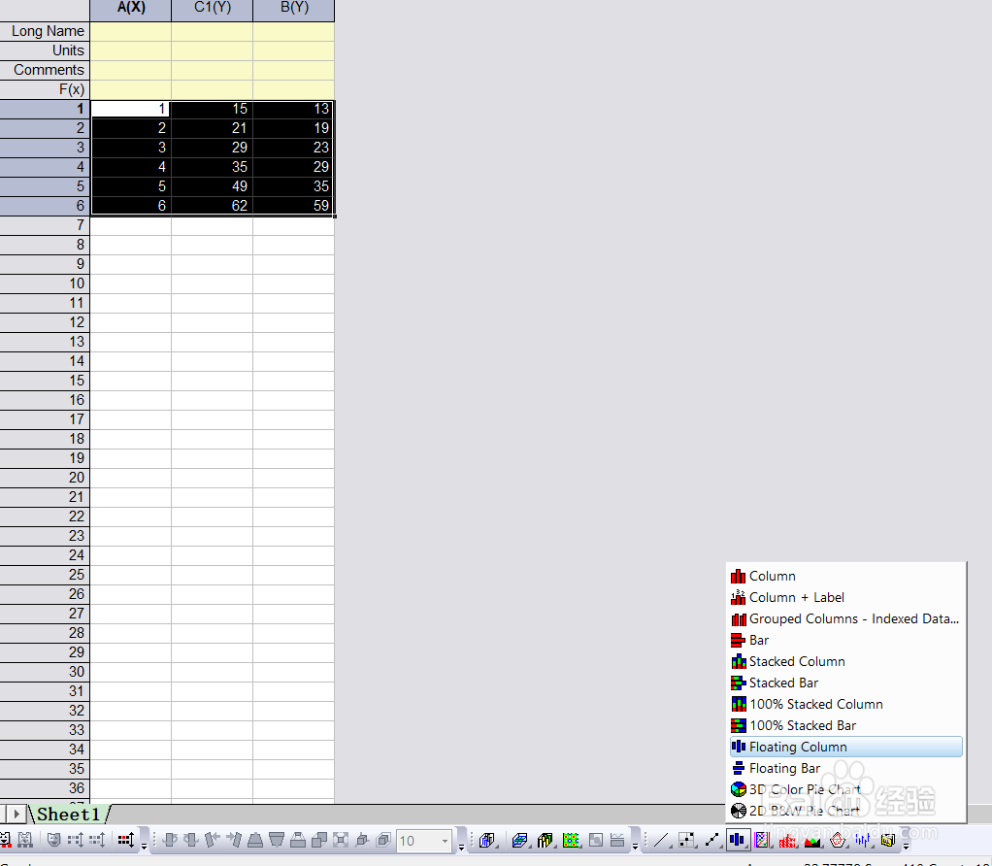Click the reset rotation 3D icon
Image resolution: width=992 pixels, height=866 pixels.
(x=362, y=840)
